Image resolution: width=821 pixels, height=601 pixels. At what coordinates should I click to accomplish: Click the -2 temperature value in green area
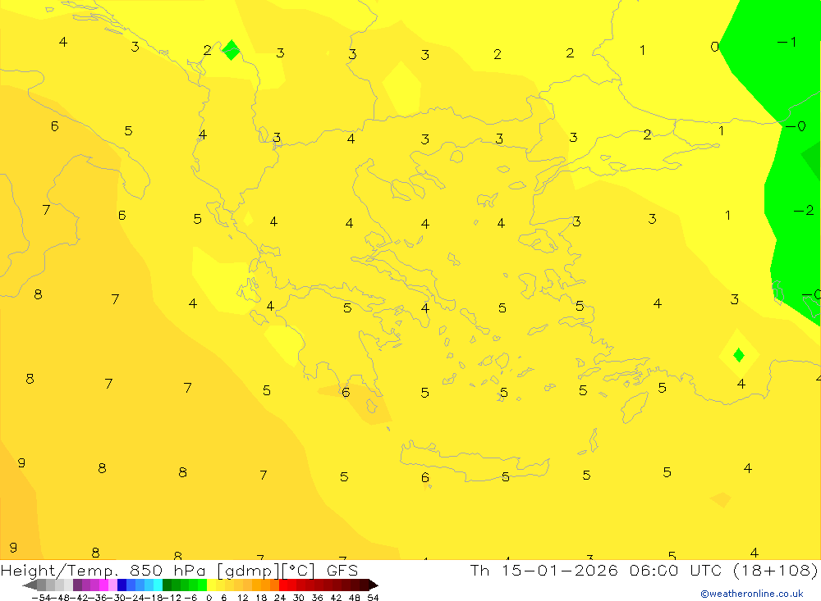tap(804, 210)
